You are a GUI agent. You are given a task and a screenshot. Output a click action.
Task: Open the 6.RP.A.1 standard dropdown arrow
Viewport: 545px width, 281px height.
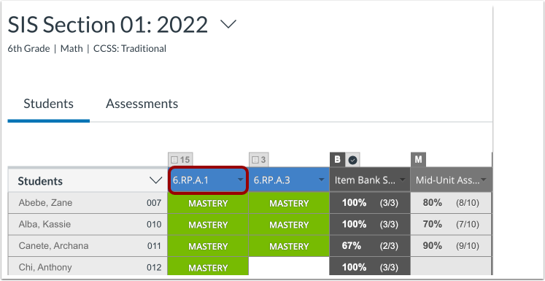[x=240, y=180]
